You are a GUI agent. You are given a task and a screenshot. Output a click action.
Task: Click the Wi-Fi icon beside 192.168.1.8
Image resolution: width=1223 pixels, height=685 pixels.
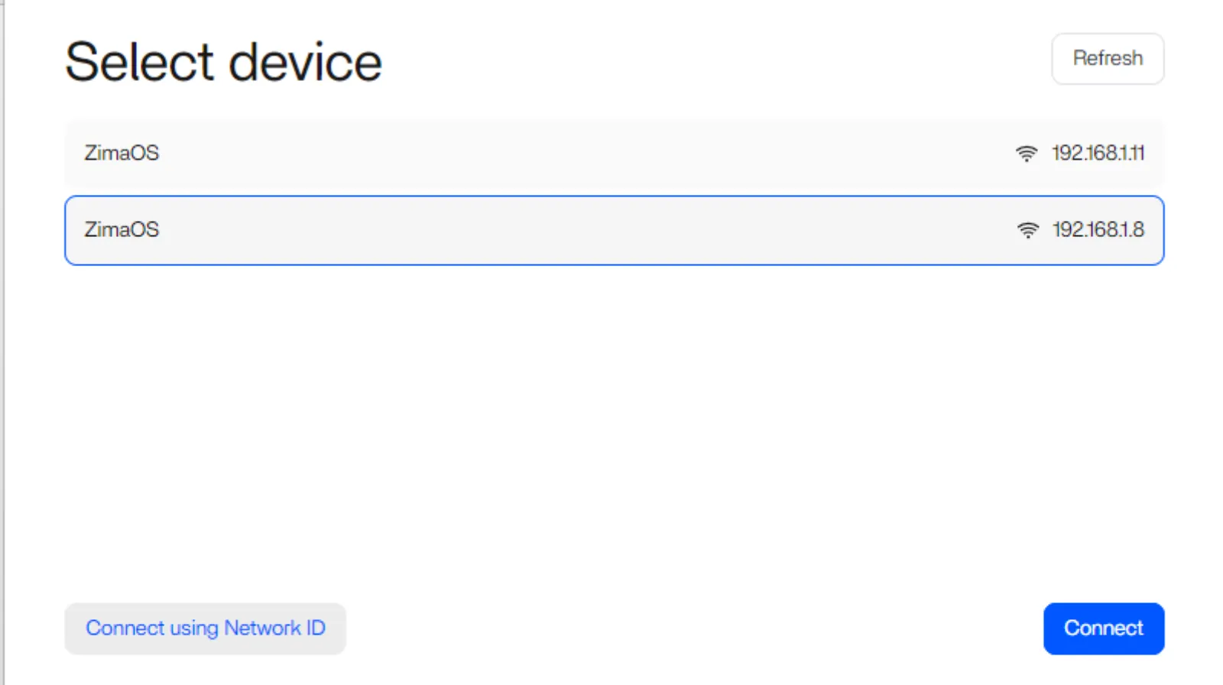point(1027,230)
